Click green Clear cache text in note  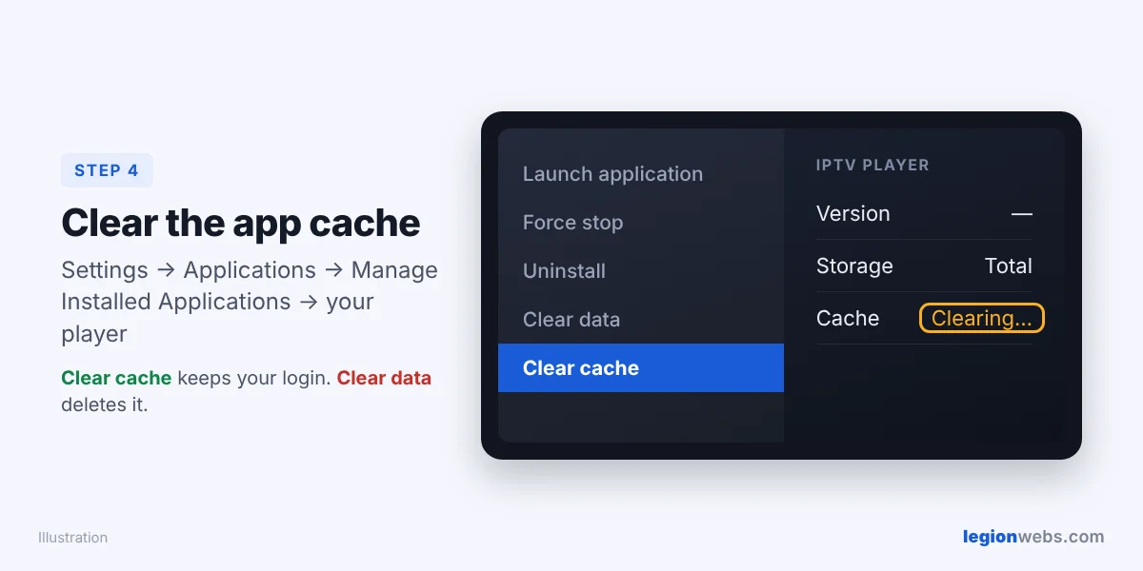click(116, 378)
